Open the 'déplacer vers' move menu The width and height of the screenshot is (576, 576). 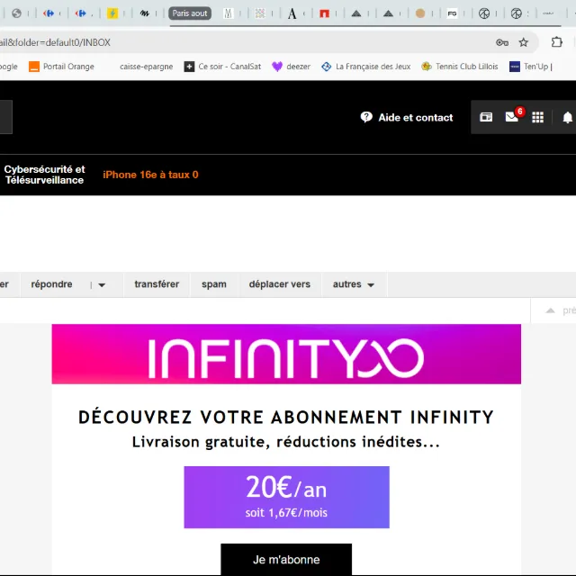[x=280, y=284]
